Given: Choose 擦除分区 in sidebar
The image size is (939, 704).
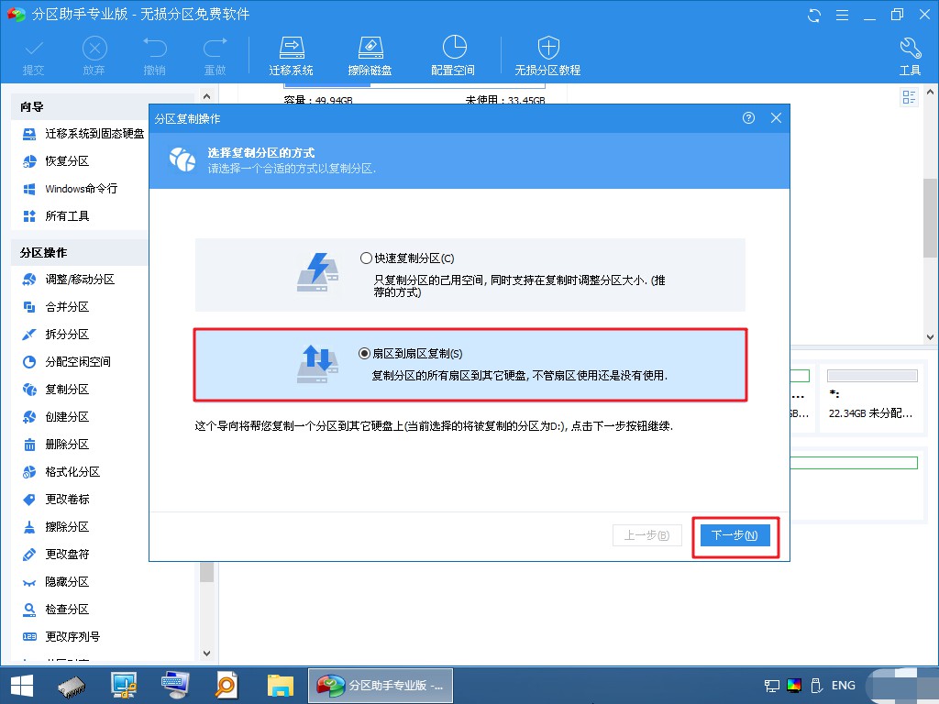Looking at the screenshot, I should [56, 527].
